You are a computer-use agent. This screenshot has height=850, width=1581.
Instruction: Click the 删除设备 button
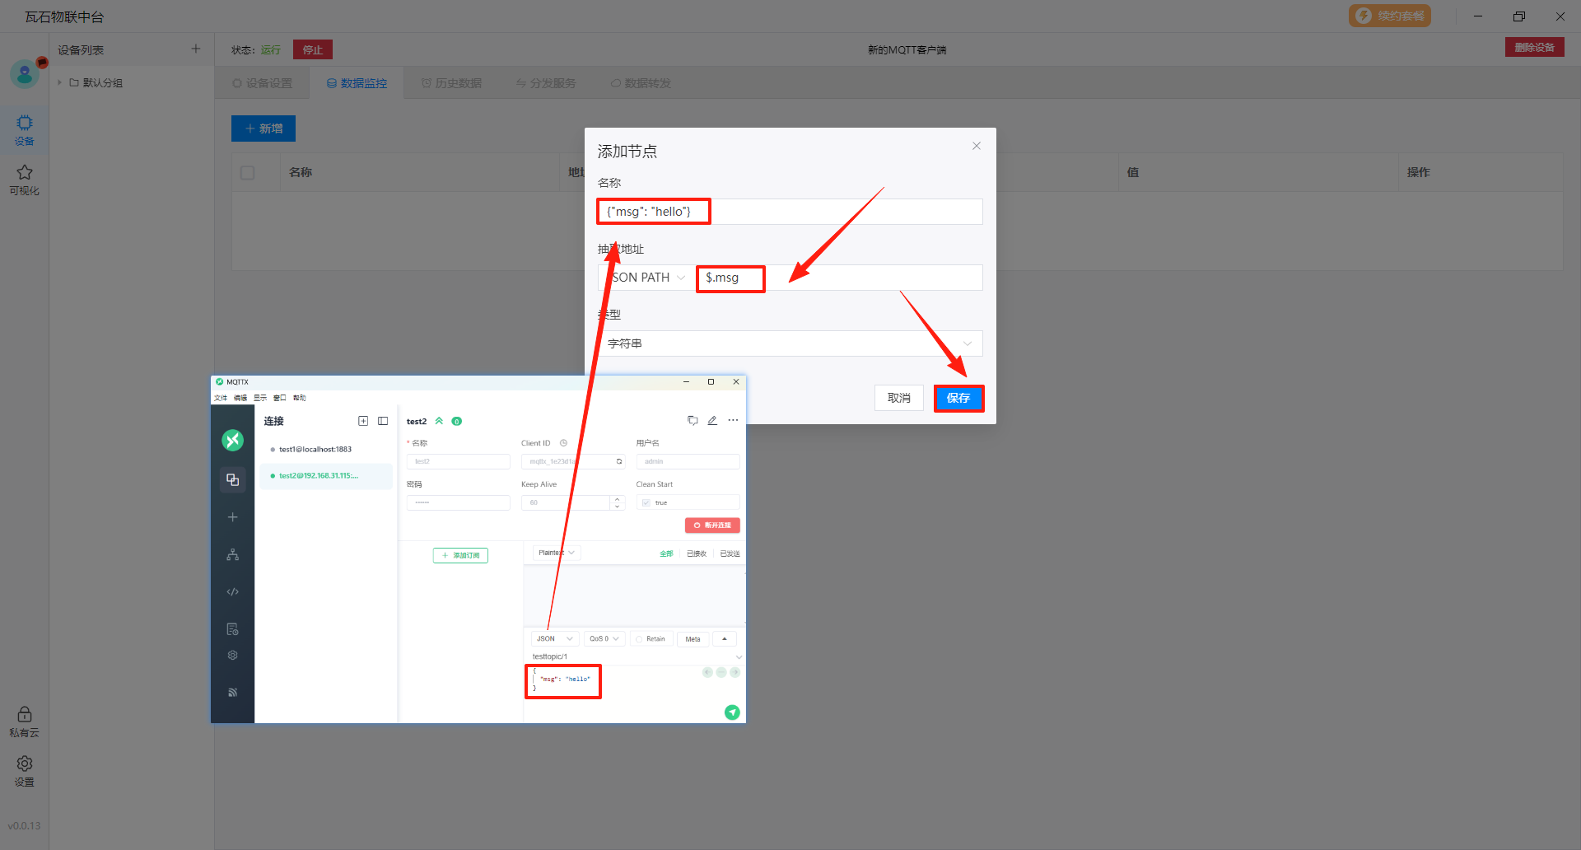(1534, 48)
